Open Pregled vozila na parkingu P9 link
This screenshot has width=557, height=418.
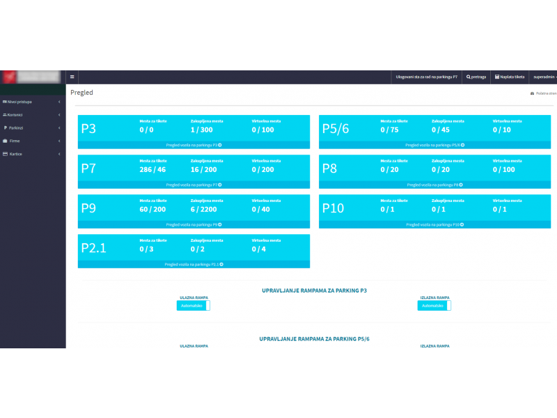pyautogui.click(x=194, y=224)
